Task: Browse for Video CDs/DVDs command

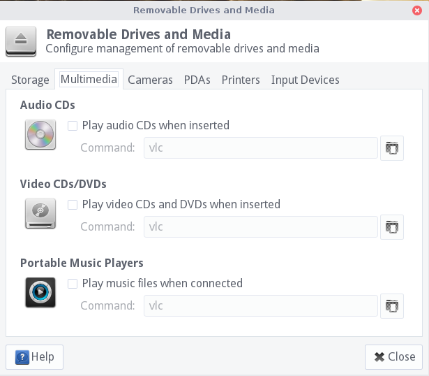Action: 392,227
